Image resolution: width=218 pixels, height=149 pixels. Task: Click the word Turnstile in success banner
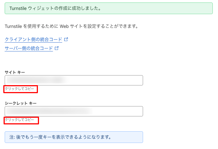pyautogui.click(x=18, y=8)
